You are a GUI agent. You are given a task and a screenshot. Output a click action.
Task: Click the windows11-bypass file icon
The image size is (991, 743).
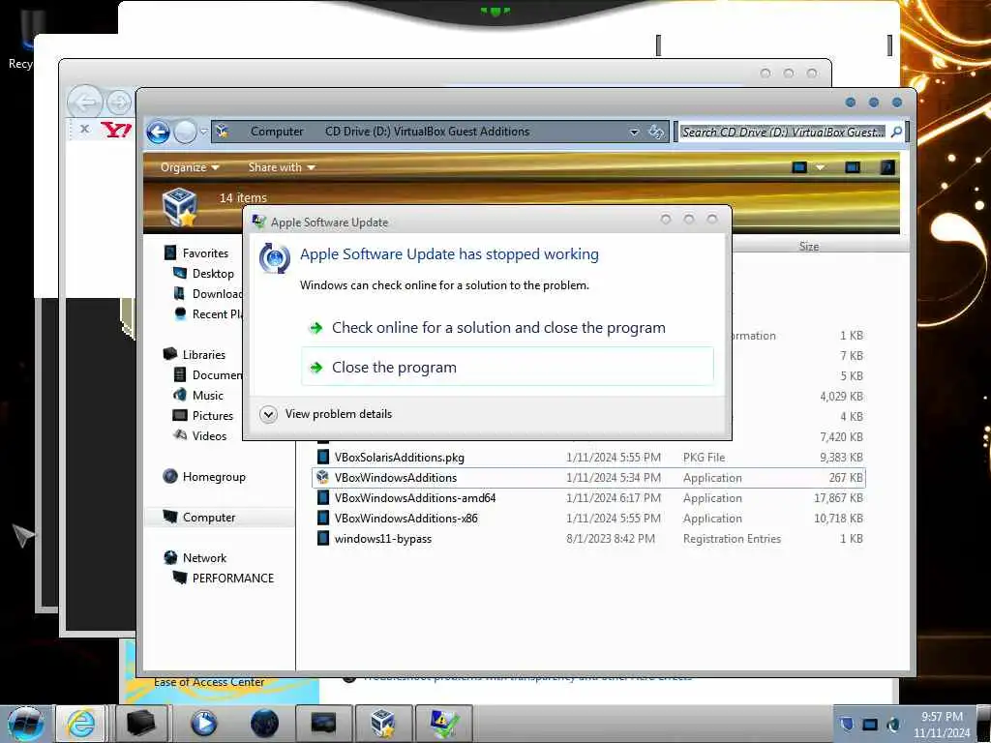point(322,538)
